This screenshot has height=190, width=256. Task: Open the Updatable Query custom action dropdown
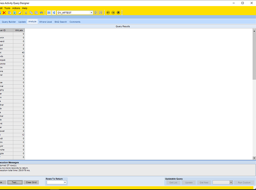click(231, 182)
